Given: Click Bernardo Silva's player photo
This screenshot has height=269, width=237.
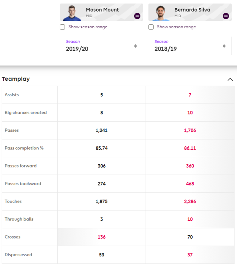Looking at the screenshot, I should pos(161,13).
